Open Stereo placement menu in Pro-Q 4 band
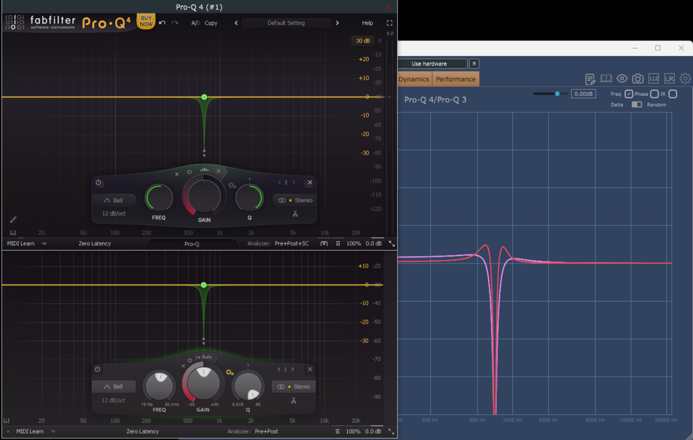The height and width of the screenshot is (440, 693). click(x=295, y=200)
